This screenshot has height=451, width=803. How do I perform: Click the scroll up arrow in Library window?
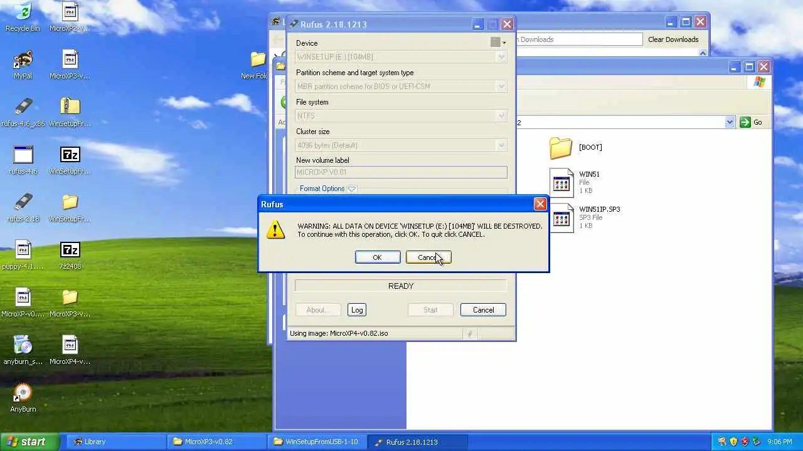[703, 53]
